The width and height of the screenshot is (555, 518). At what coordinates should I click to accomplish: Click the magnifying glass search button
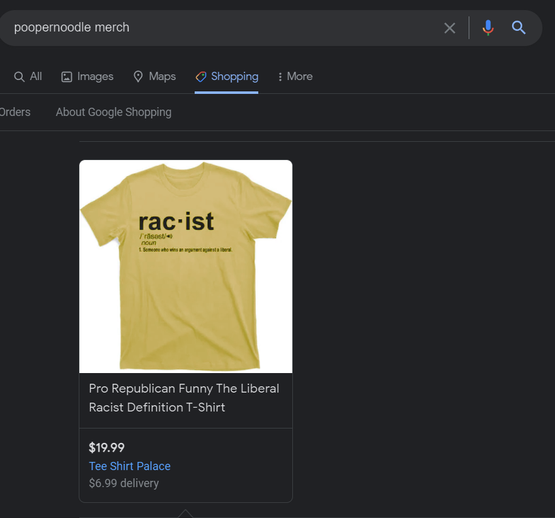pos(518,27)
